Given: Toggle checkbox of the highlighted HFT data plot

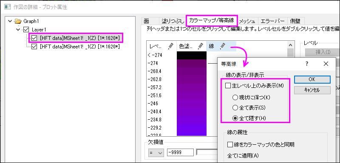Looking at the screenshot, I should click(x=34, y=38).
